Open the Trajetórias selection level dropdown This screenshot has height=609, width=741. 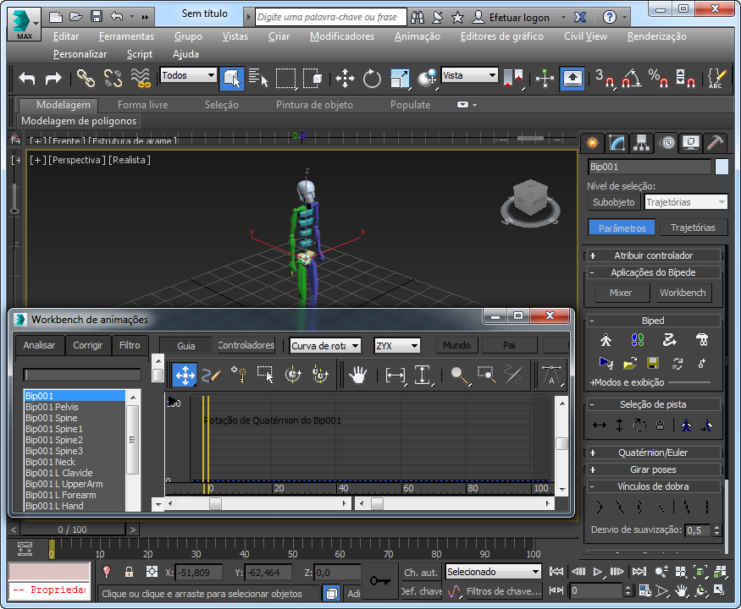(686, 202)
